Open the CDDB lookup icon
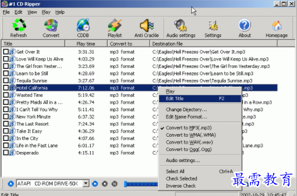 (83, 25)
